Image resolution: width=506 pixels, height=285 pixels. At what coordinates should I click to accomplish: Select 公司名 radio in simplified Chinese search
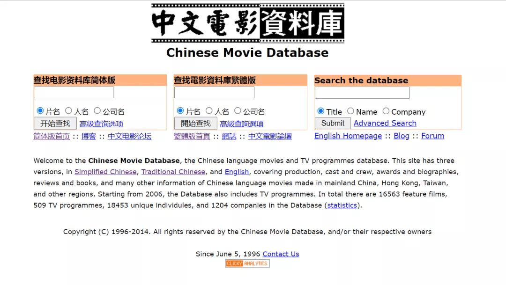97,111
